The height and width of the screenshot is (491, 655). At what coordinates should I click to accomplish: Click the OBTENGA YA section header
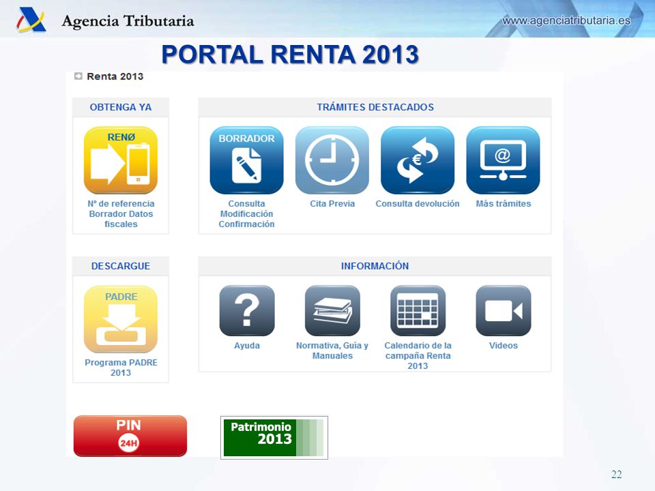[121, 107]
